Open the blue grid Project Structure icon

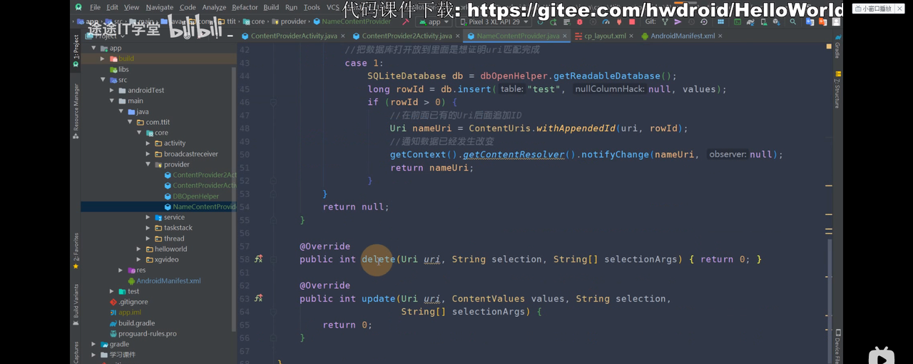pyautogui.click(x=720, y=22)
